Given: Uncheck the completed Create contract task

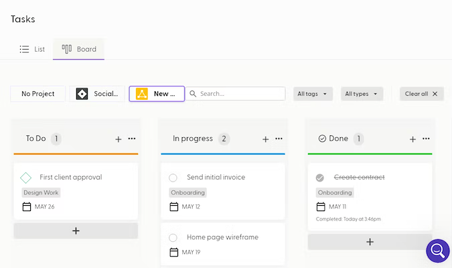Looking at the screenshot, I should coord(320,178).
